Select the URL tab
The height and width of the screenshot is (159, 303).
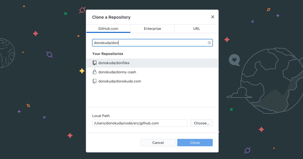196,29
